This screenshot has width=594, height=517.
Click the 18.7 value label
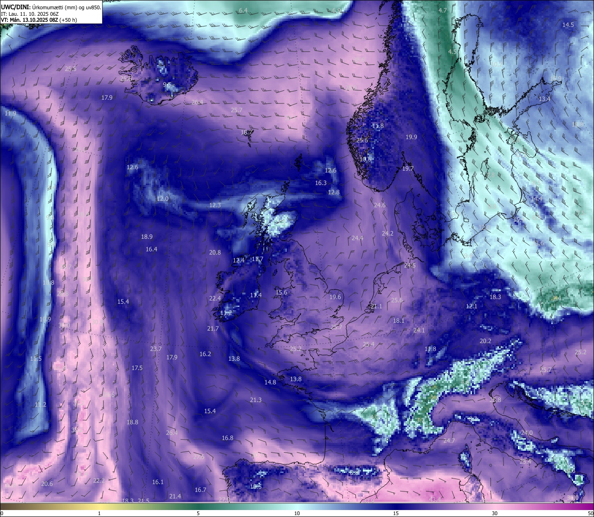click(246, 132)
